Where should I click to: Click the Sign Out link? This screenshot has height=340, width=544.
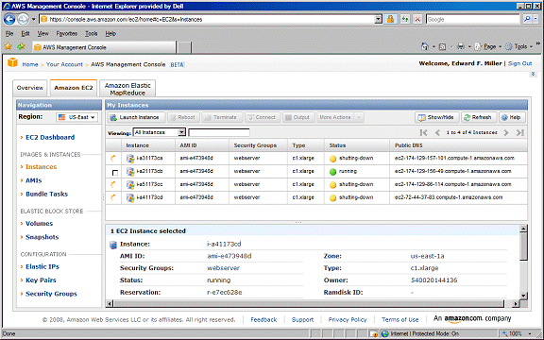pyautogui.click(x=519, y=63)
